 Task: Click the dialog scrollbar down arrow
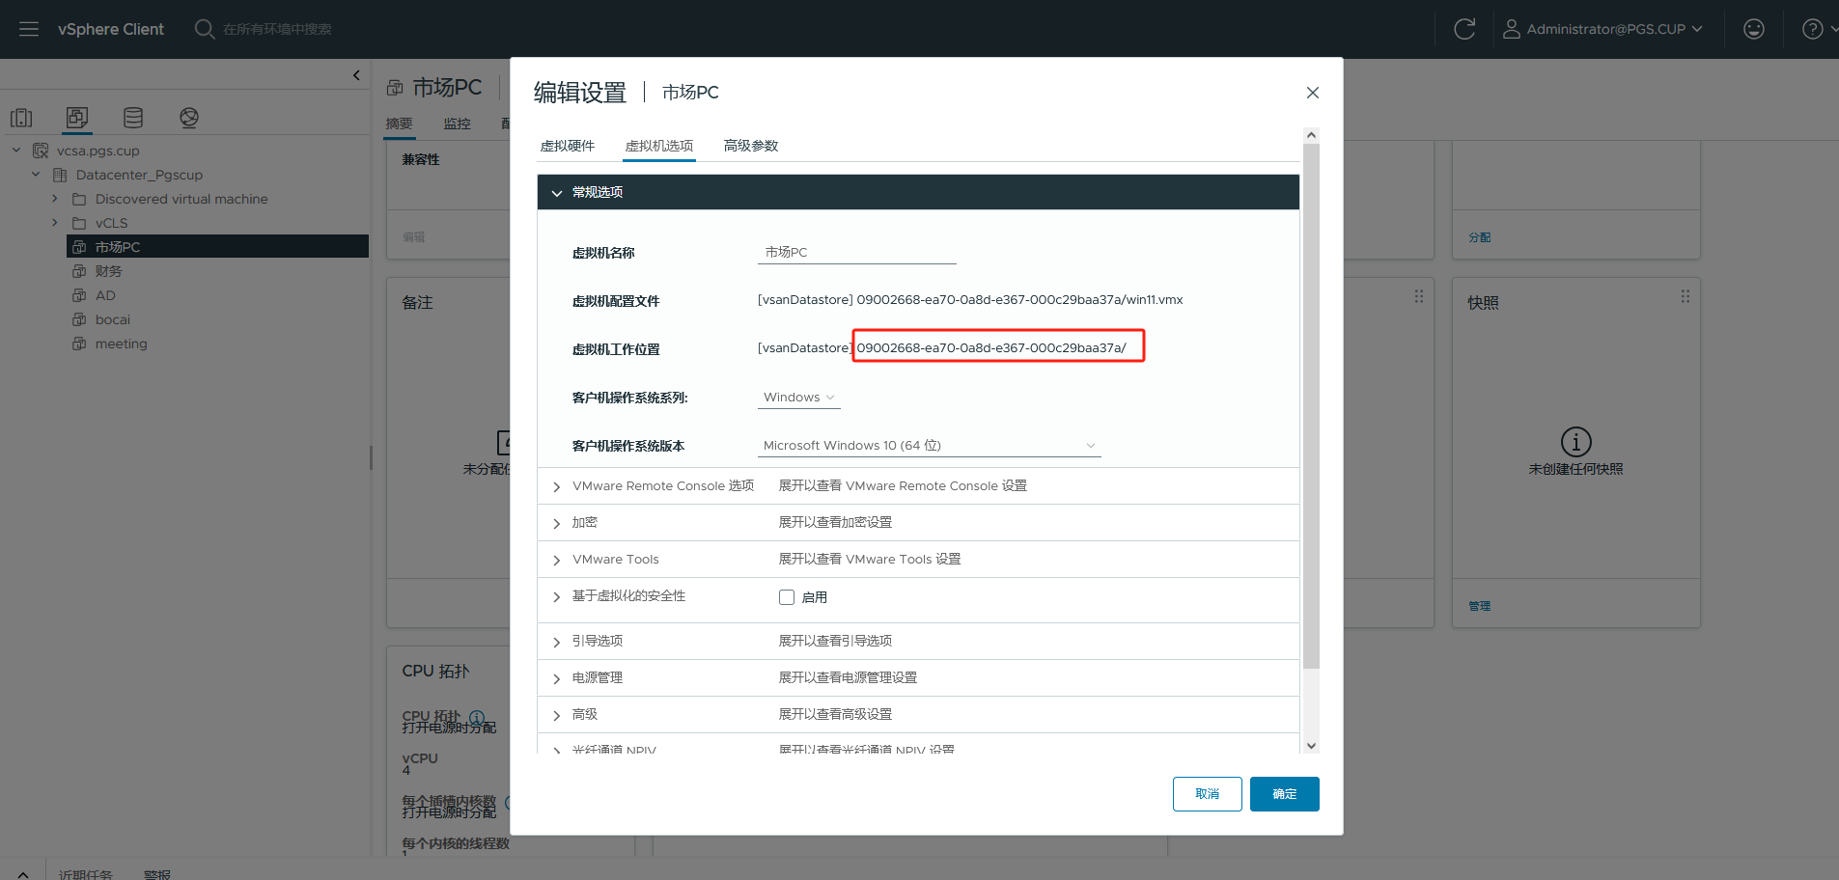pos(1311,745)
